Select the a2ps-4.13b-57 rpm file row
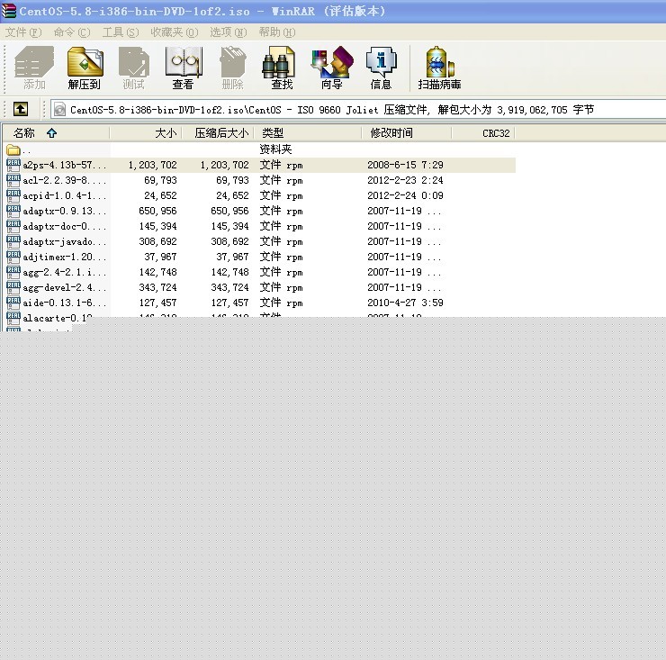 [x=260, y=165]
